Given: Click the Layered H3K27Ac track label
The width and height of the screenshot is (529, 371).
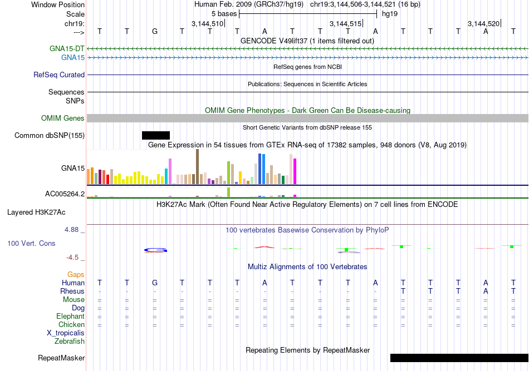Looking at the screenshot, I should coord(36,212).
